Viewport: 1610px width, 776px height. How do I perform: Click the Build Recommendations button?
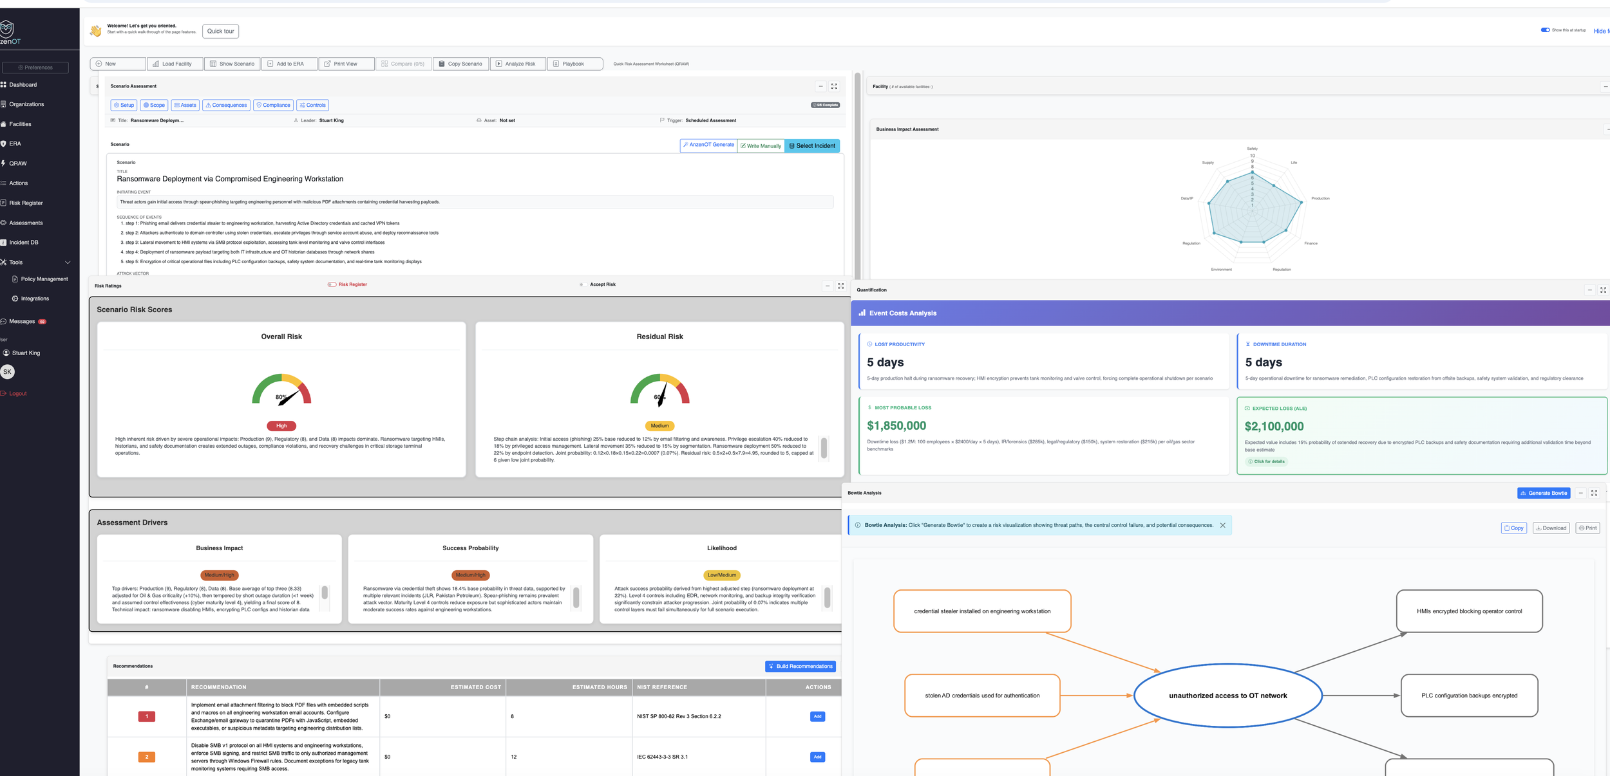[x=800, y=666]
